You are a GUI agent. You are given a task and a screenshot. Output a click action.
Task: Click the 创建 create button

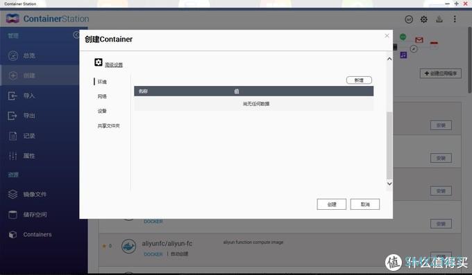pyautogui.click(x=331, y=204)
